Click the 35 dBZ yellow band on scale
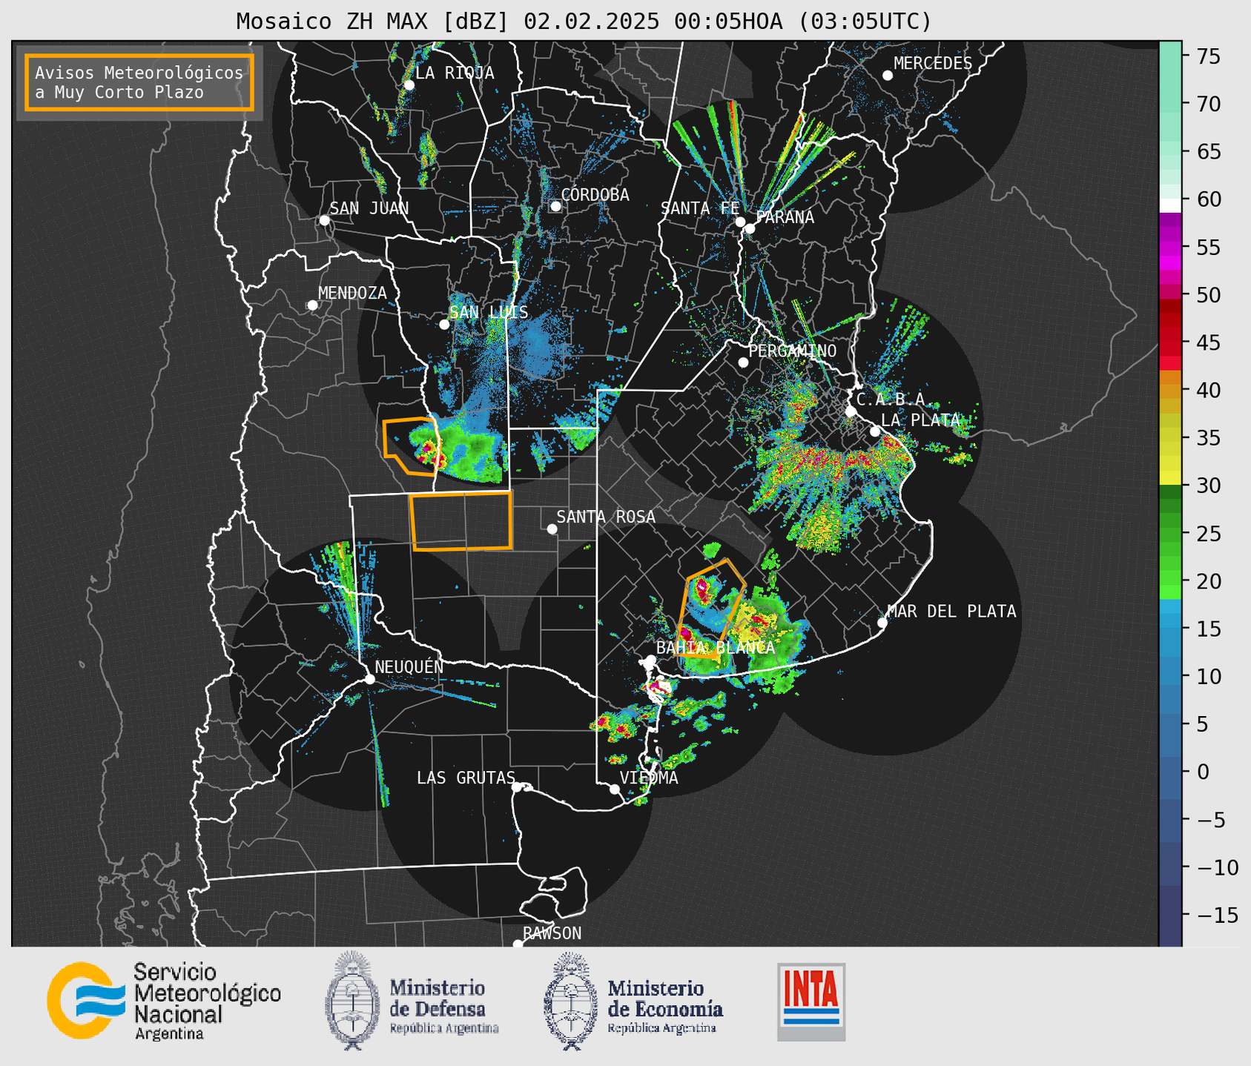The height and width of the screenshot is (1066, 1251). pos(1170,438)
